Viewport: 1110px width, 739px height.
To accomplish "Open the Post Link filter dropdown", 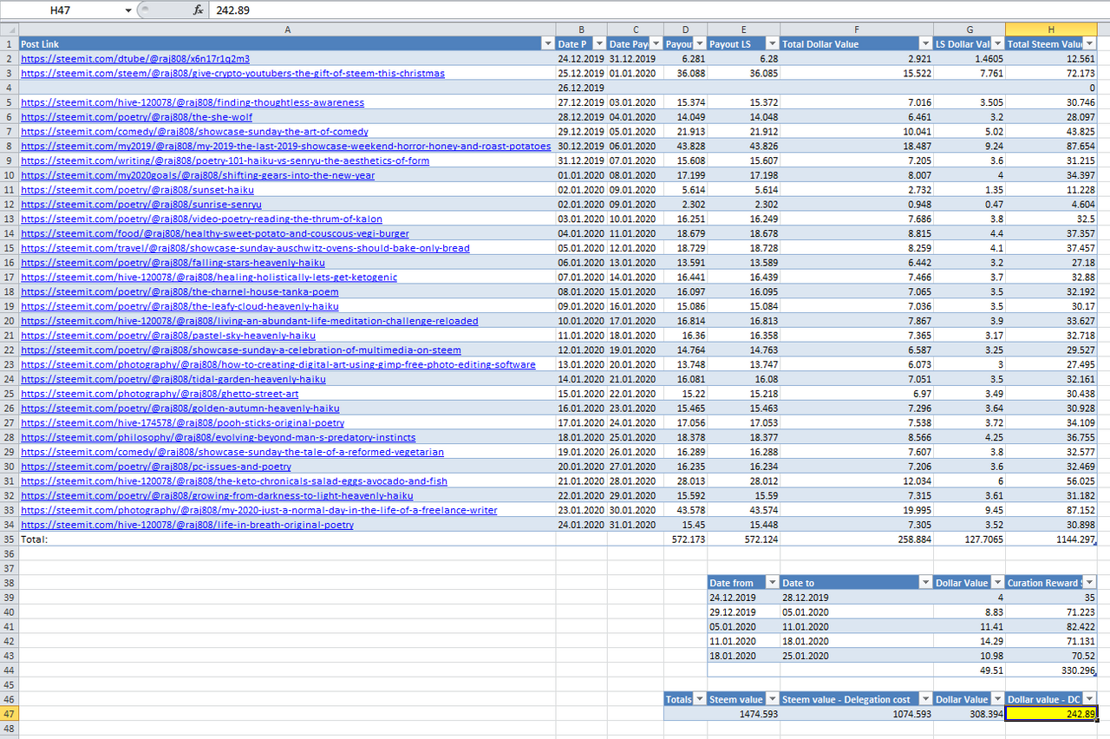I will click(x=547, y=43).
